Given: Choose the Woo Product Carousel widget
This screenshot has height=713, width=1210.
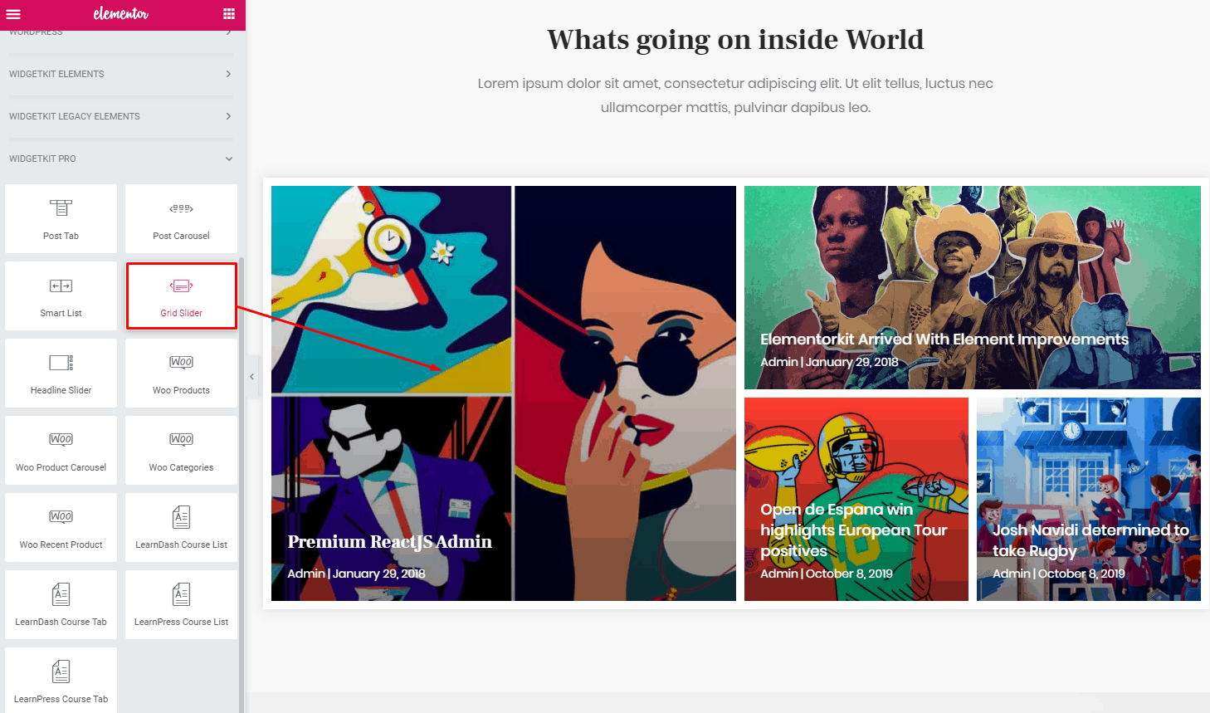Looking at the screenshot, I should click(x=61, y=451).
